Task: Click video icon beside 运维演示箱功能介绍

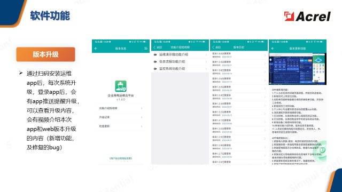Action: coord(156,54)
